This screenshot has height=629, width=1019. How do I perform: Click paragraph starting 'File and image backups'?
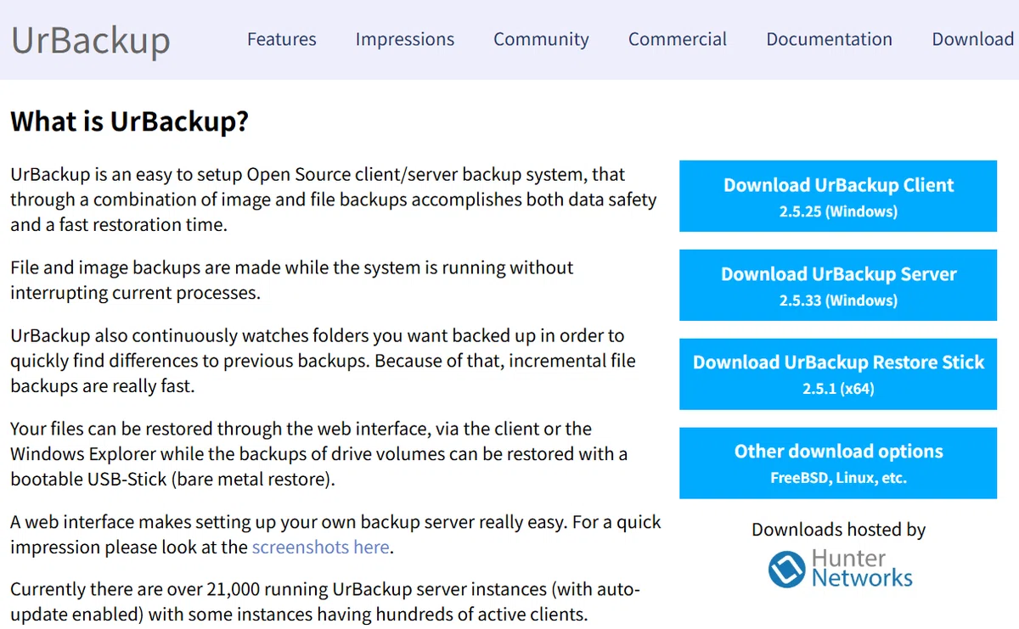[292, 280]
